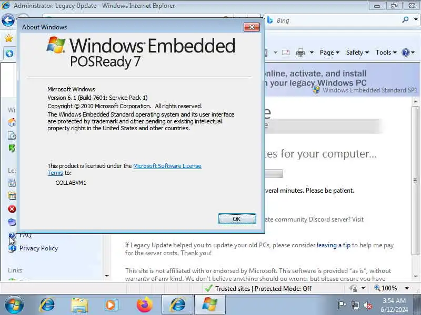Open the Privacy Policy sidebar link

click(38, 248)
